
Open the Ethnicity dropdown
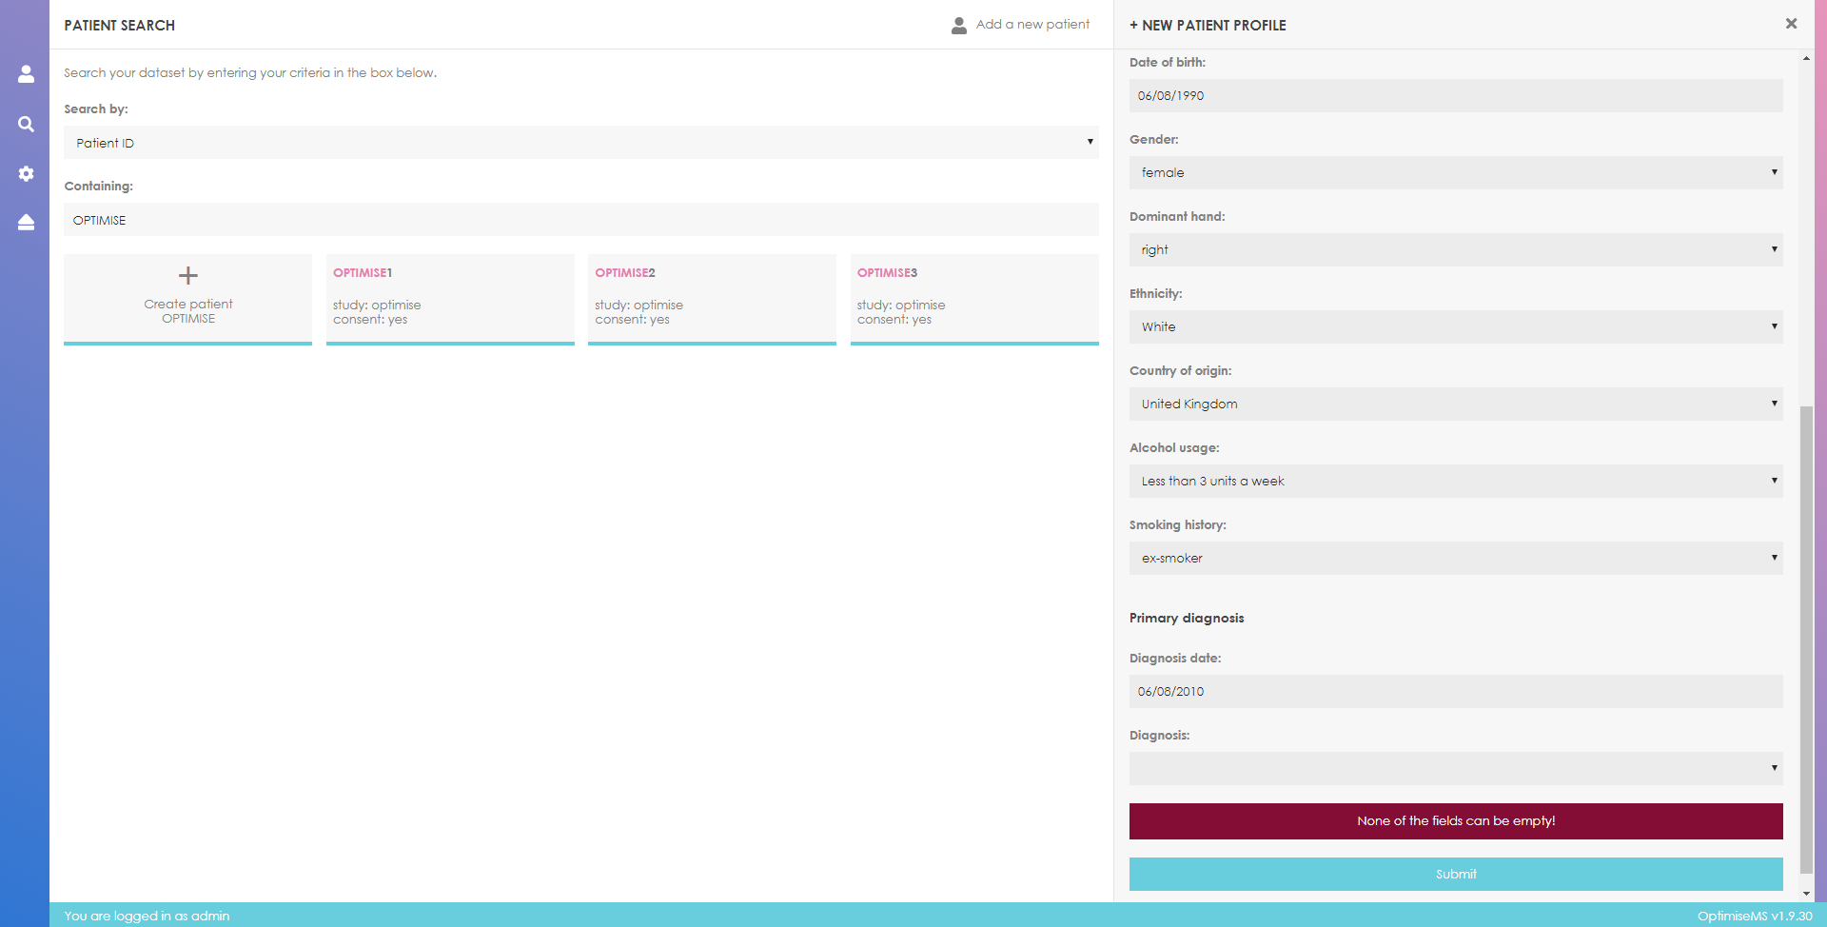point(1456,327)
